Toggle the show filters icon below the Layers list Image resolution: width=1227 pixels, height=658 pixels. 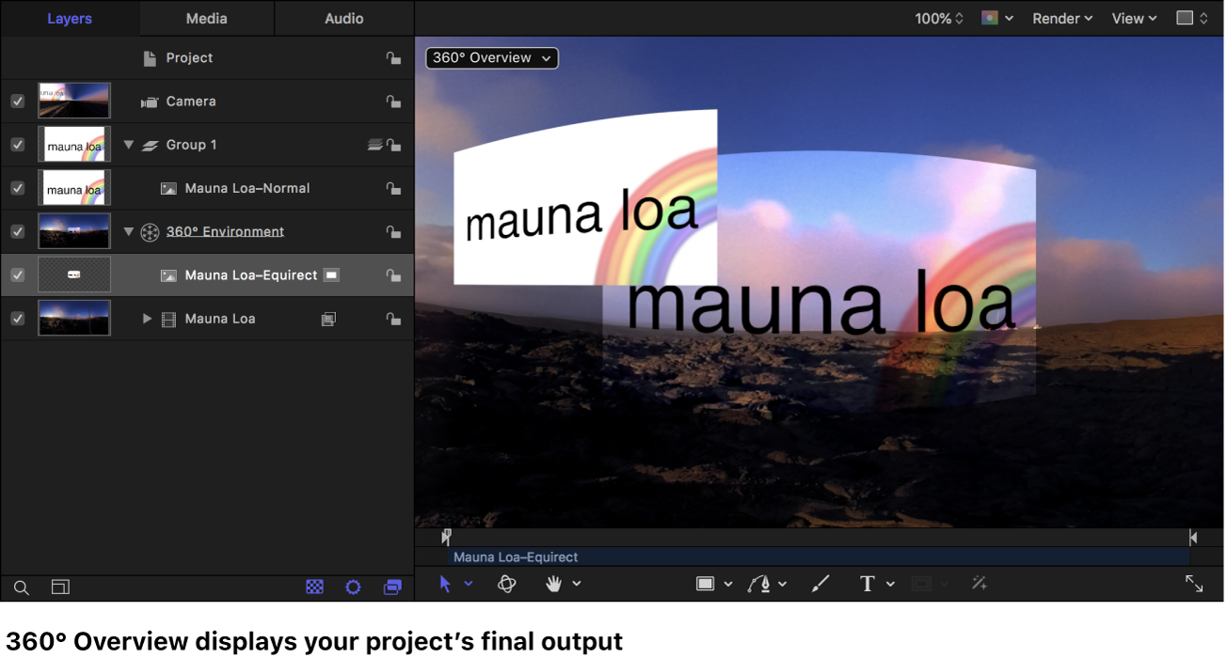(x=353, y=587)
